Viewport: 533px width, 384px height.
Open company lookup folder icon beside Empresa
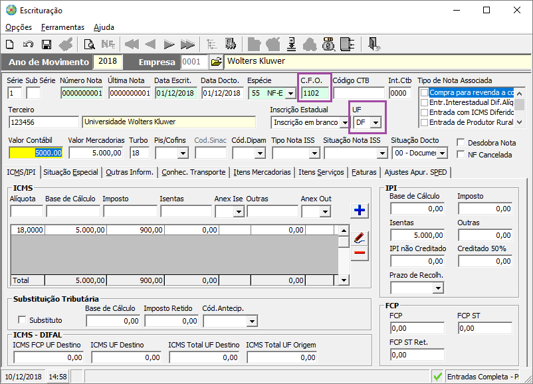click(216, 62)
